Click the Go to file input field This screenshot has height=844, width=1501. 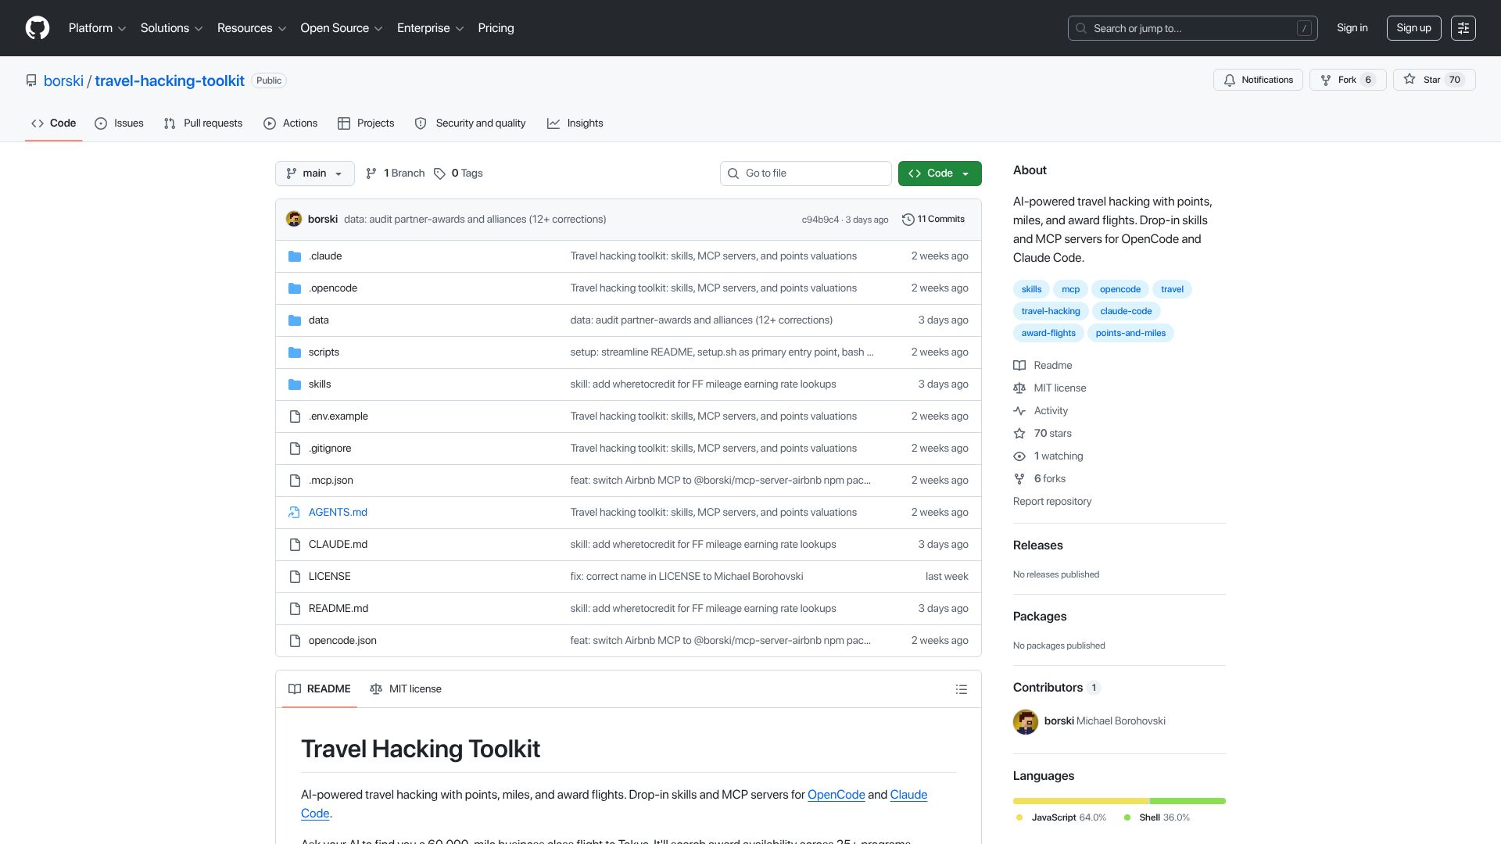(805, 173)
